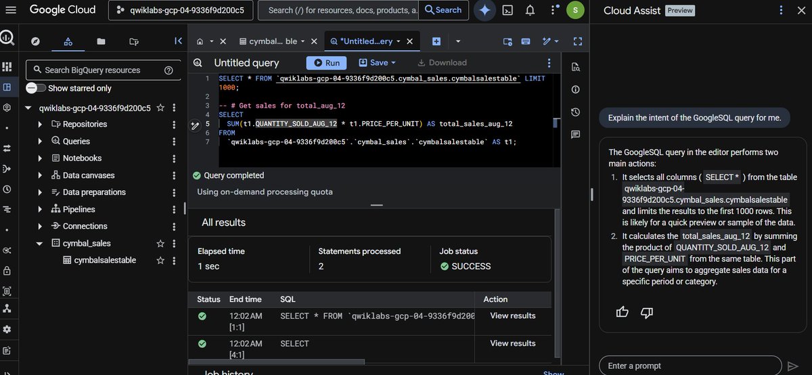812x375 pixels.
Task: Open query editor more options menu
Action: (x=549, y=62)
